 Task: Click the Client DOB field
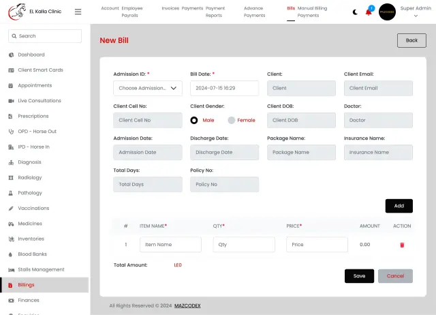pyautogui.click(x=301, y=120)
